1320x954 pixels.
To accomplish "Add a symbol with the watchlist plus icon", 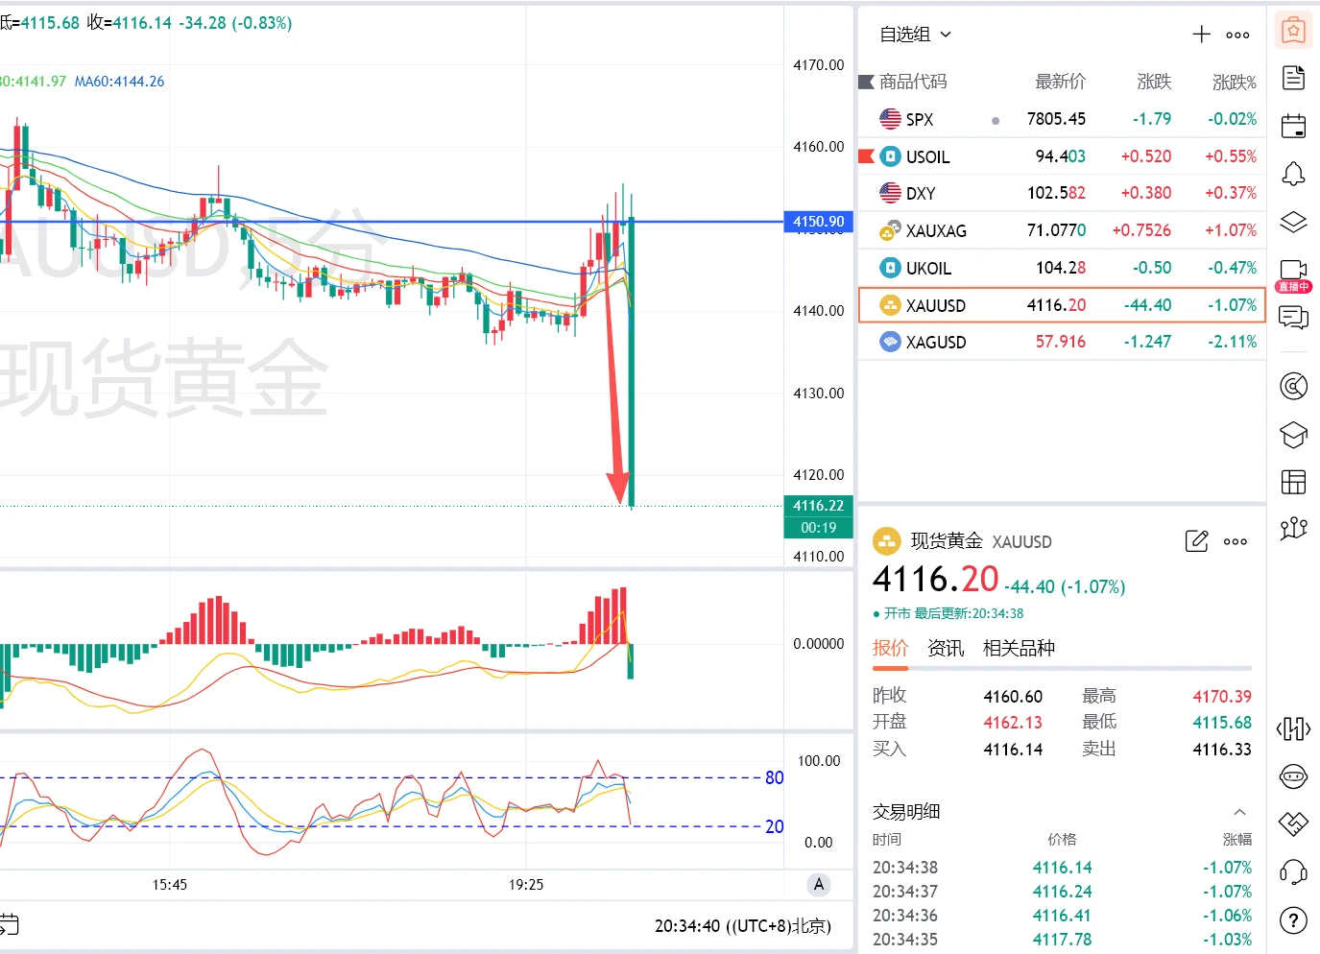I will tap(1201, 35).
